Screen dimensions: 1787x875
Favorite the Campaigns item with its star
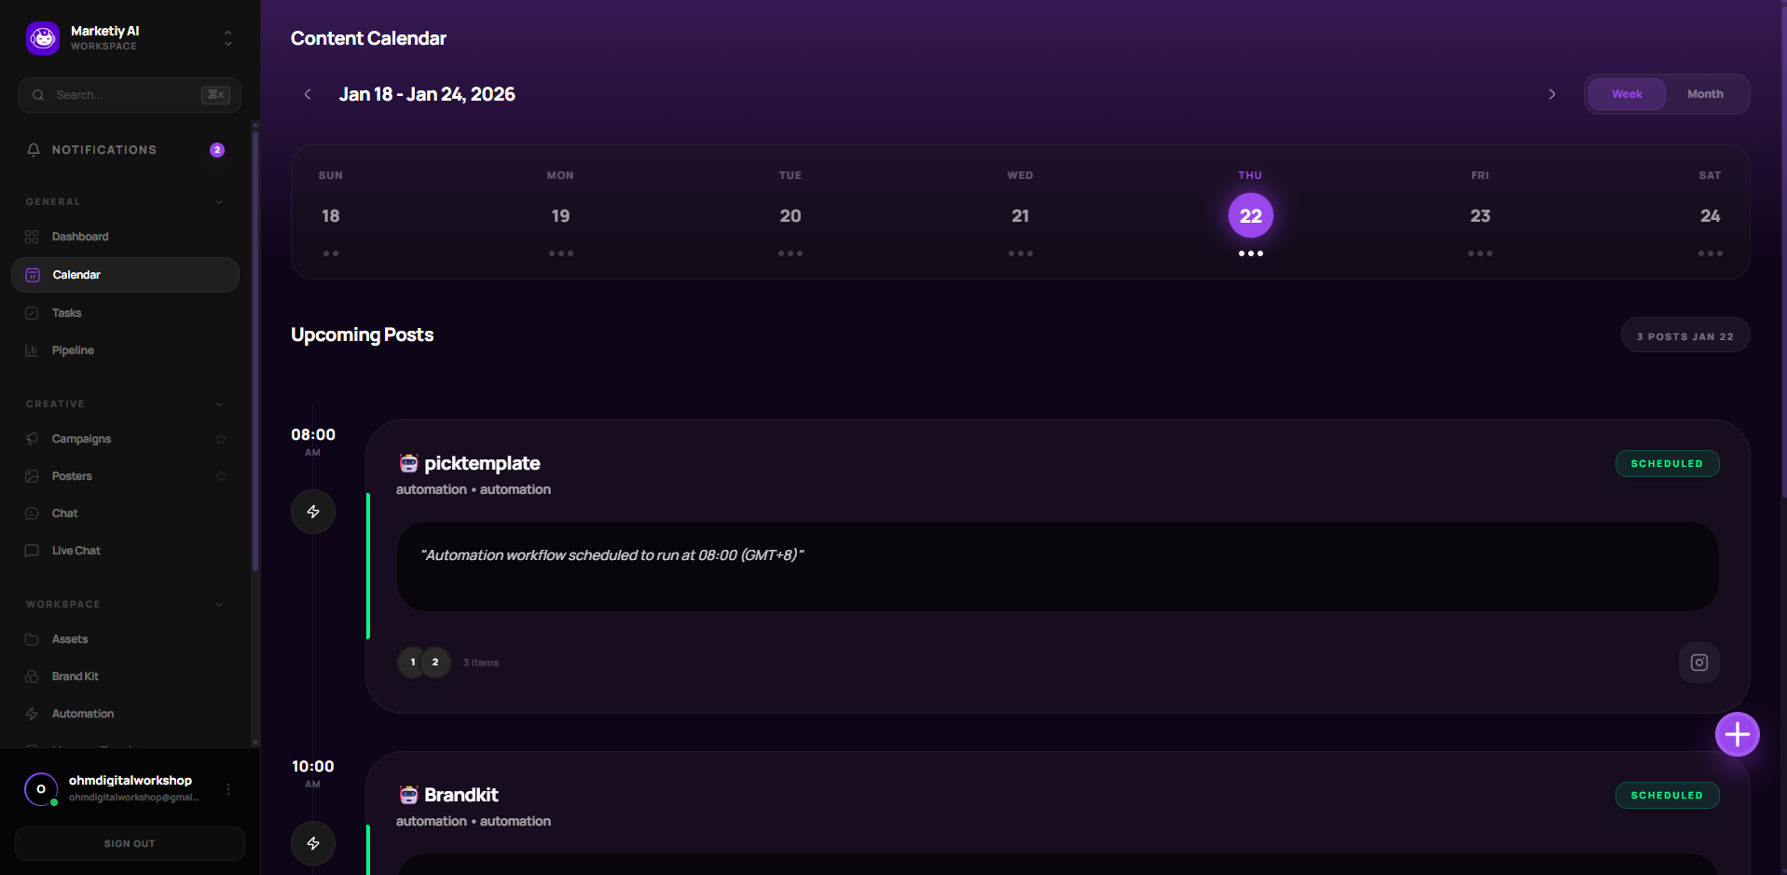coord(221,438)
